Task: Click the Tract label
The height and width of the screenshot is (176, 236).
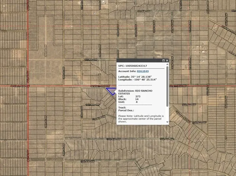Action: click(x=122, y=108)
